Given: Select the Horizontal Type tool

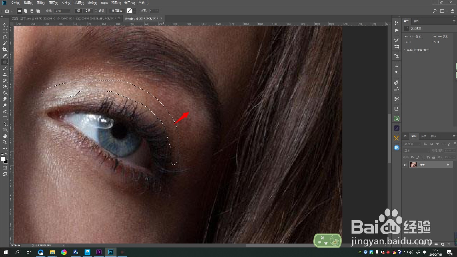Looking at the screenshot, I should [x=5, y=118].
